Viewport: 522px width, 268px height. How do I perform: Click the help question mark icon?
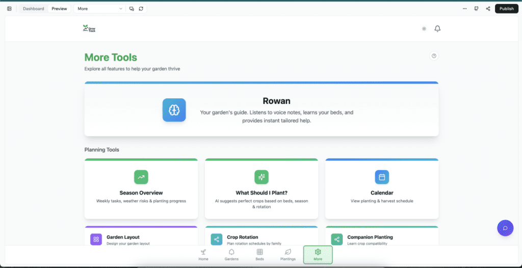434,56
